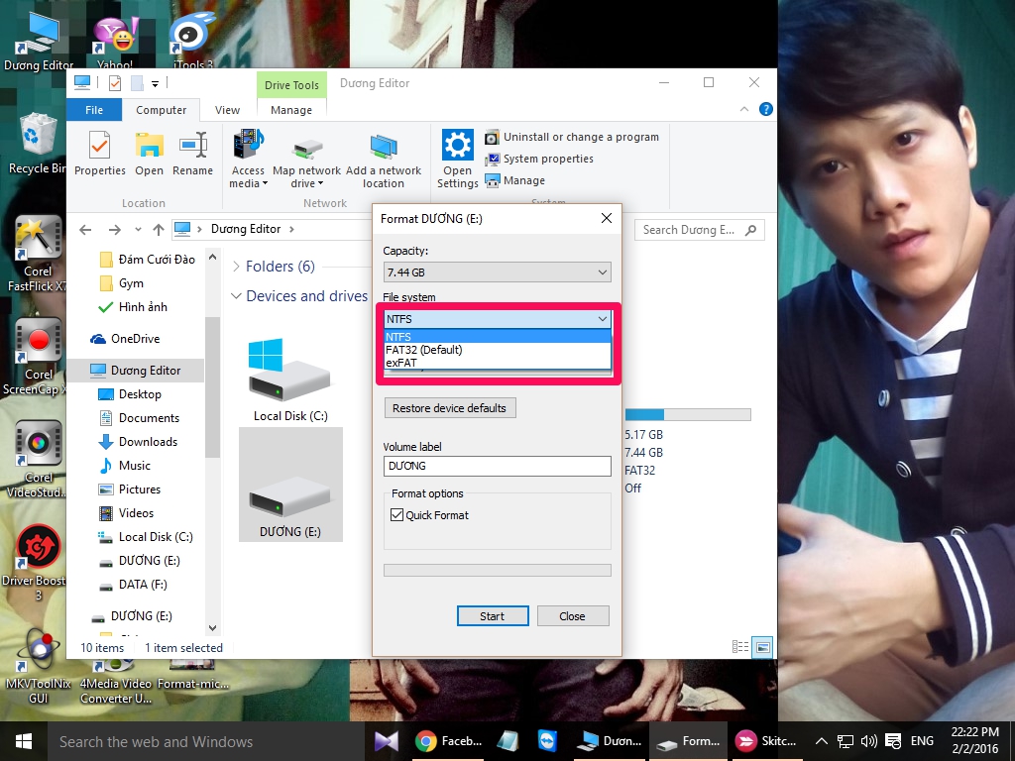Collapse the Devices and drives section

237,295
